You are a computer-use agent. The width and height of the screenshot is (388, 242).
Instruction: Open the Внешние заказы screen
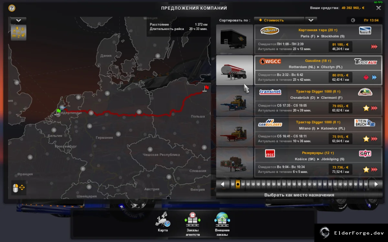[222, 224]
